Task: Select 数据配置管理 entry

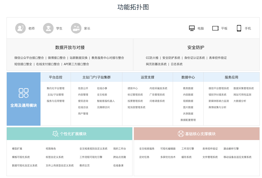Action: (x=188, y=120)
